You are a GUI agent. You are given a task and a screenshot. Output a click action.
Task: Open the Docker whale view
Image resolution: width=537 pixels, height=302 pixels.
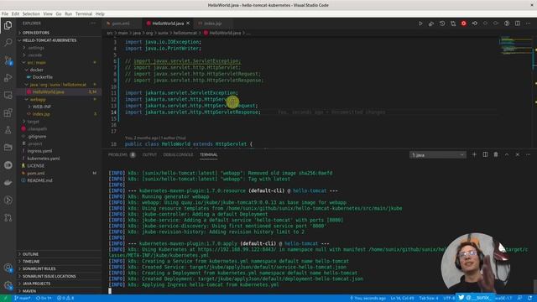click(8, 183)
